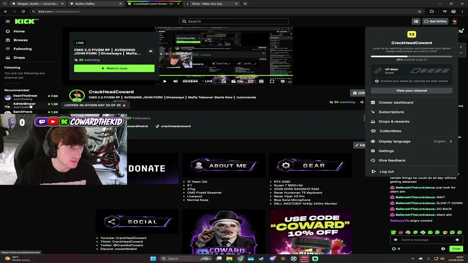
Task: Open AdrienBroner recommended channel
Action: tap(31, 105)
